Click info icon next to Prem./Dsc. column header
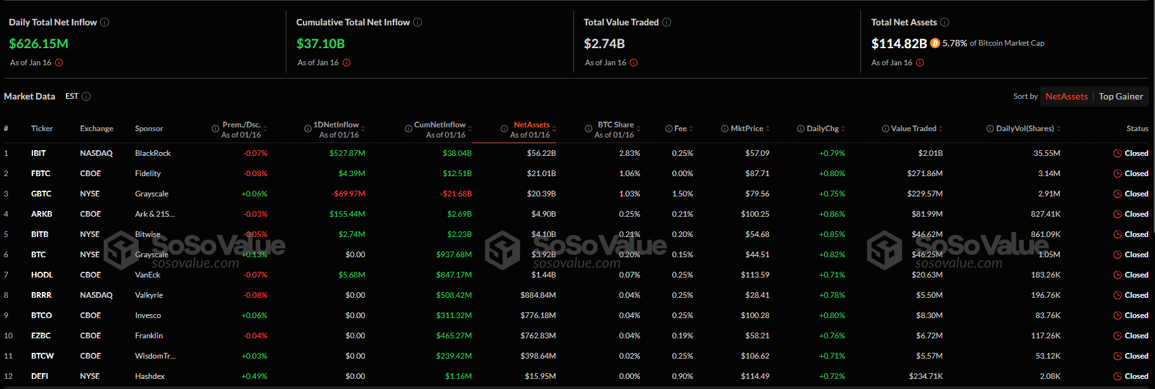Image resolution: width=1155 pixels, height=389 pixels. coord(215,129)
